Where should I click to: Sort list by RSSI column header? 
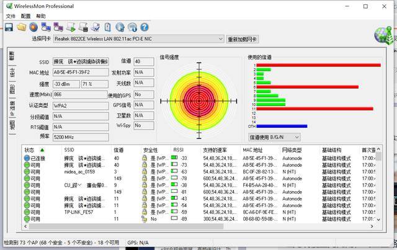click(179, 150)
